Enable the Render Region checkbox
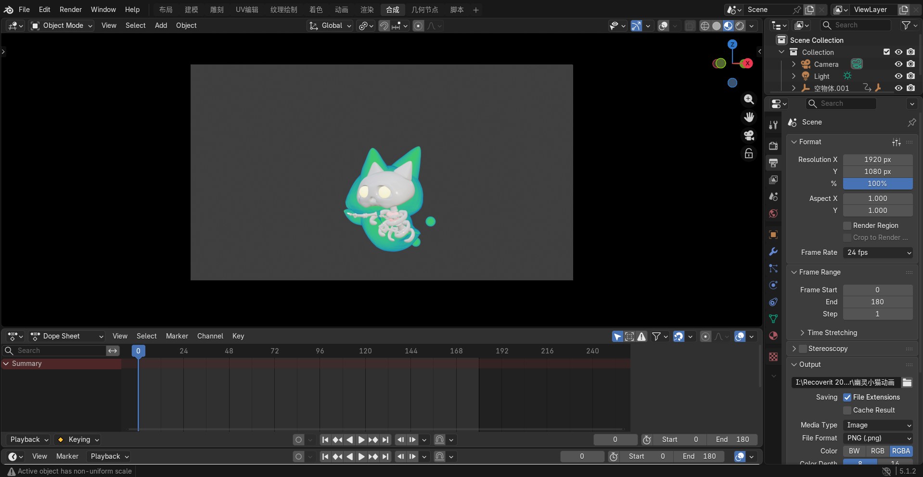Viewport: 923px width, 477px height. coord(847,226)
